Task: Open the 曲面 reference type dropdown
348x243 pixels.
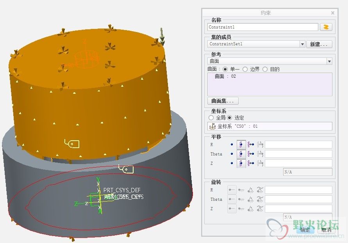Action: [x=329, y=61]
